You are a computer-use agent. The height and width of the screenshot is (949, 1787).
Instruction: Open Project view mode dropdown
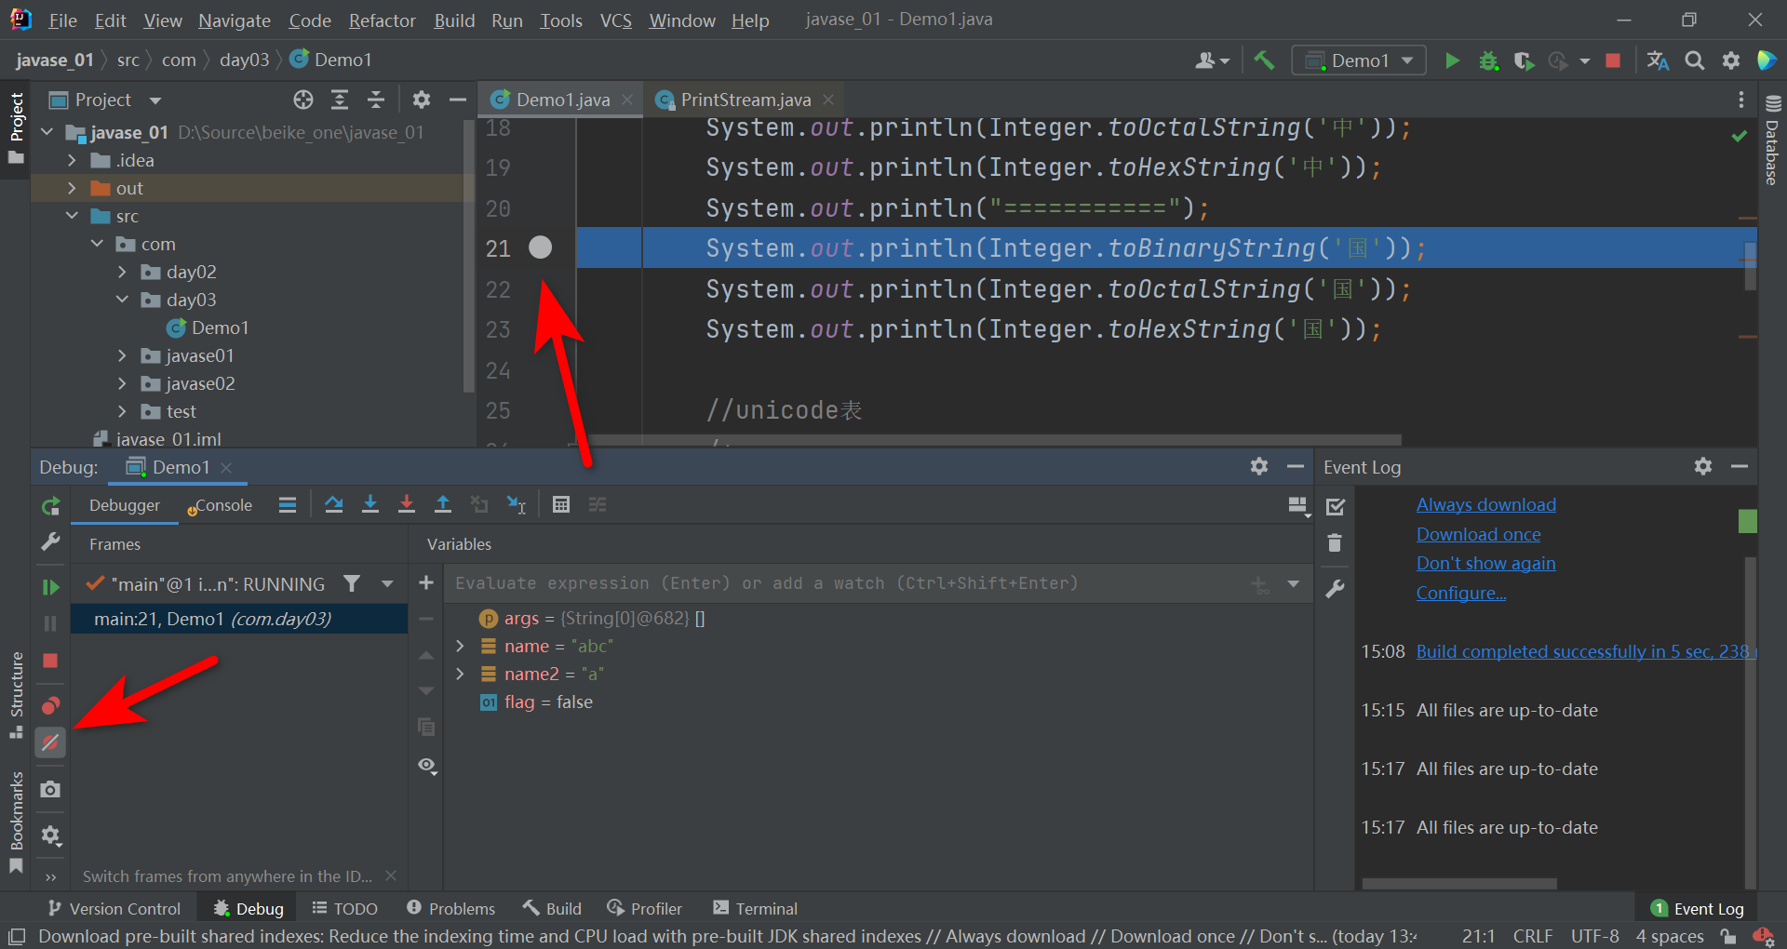pos(155,100)
